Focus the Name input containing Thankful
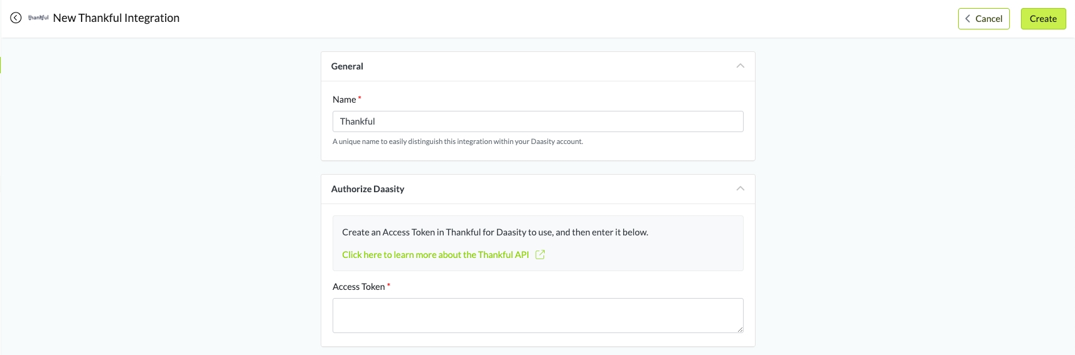 pos(537,121)
